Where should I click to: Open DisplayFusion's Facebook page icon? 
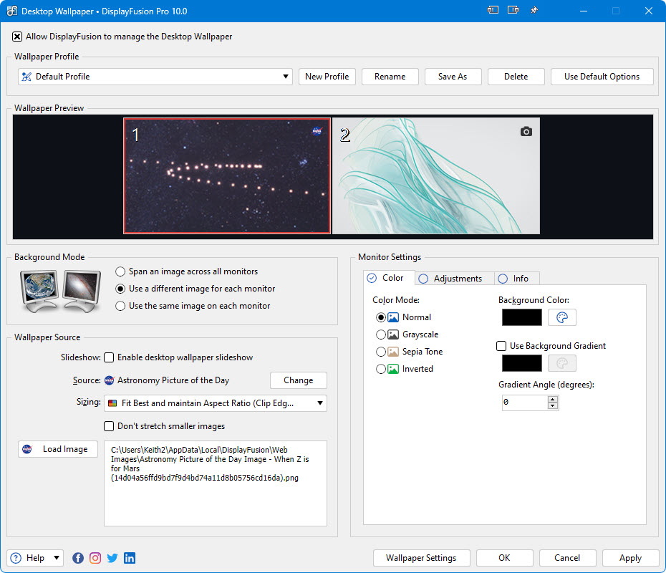(x=78, y=558)
